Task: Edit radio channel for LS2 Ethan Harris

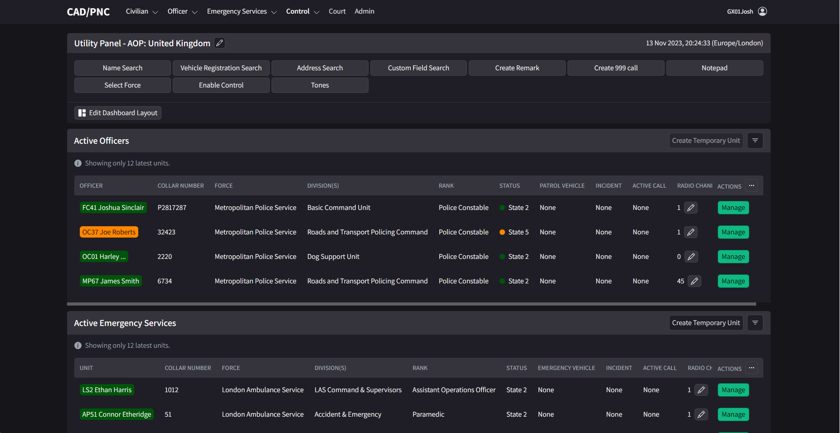Action: [701, 390]
